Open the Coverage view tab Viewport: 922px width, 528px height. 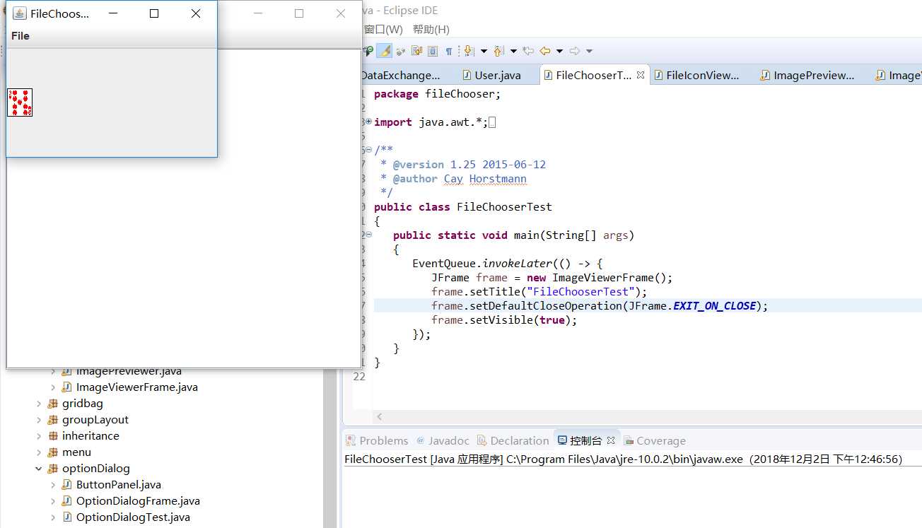(654, 440)
